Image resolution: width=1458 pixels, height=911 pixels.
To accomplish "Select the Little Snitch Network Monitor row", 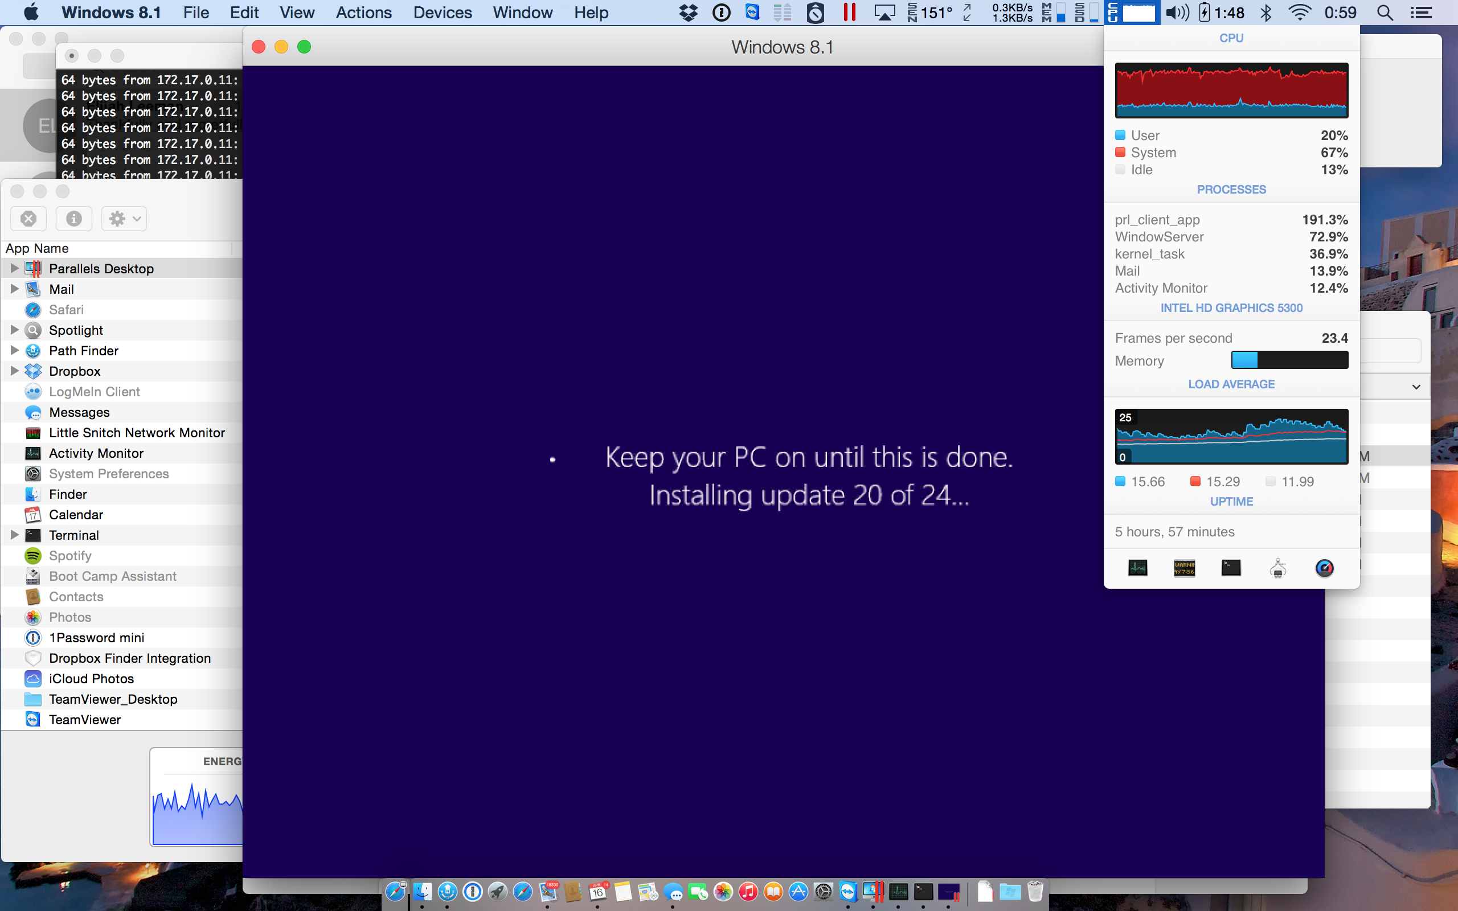I will 122,432.
